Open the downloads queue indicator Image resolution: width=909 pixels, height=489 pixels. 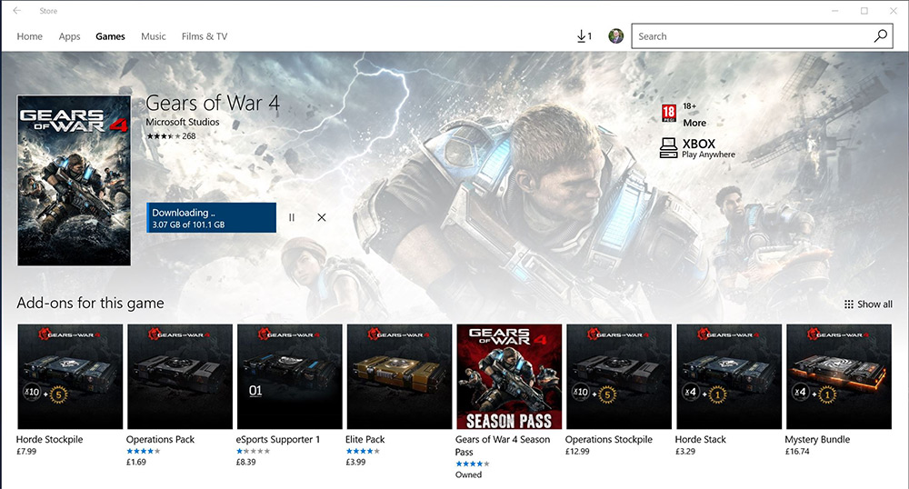point(584,36)
